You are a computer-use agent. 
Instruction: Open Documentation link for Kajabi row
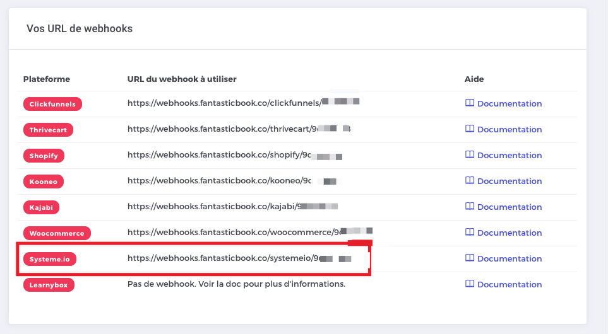click(503, 207)
